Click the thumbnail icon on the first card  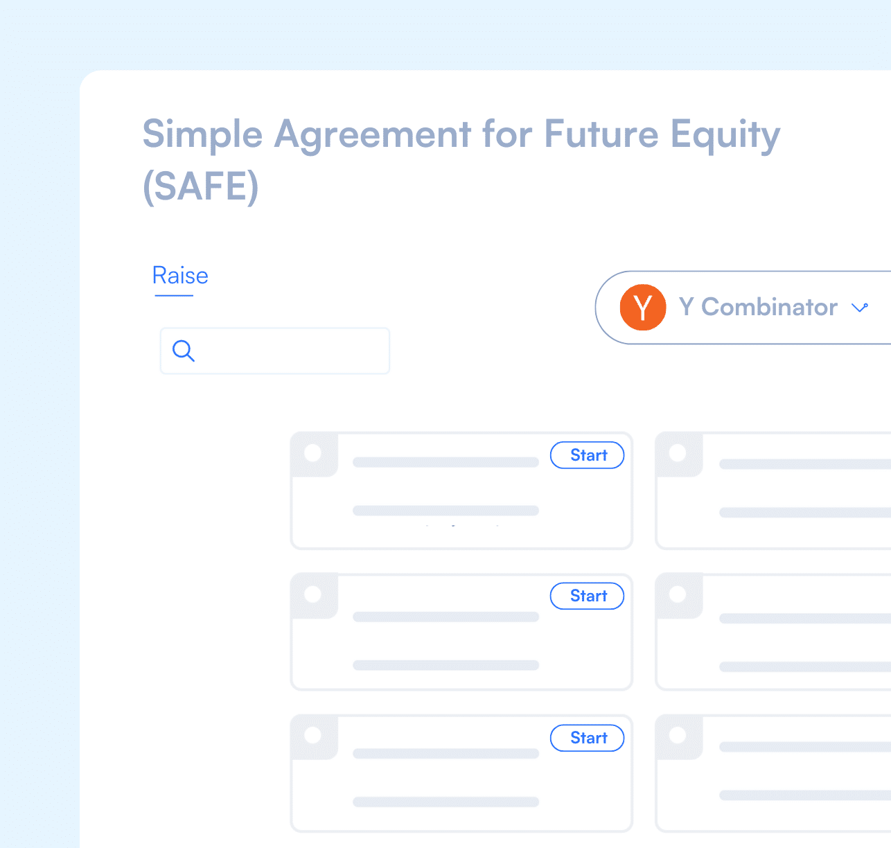point(314,454)
